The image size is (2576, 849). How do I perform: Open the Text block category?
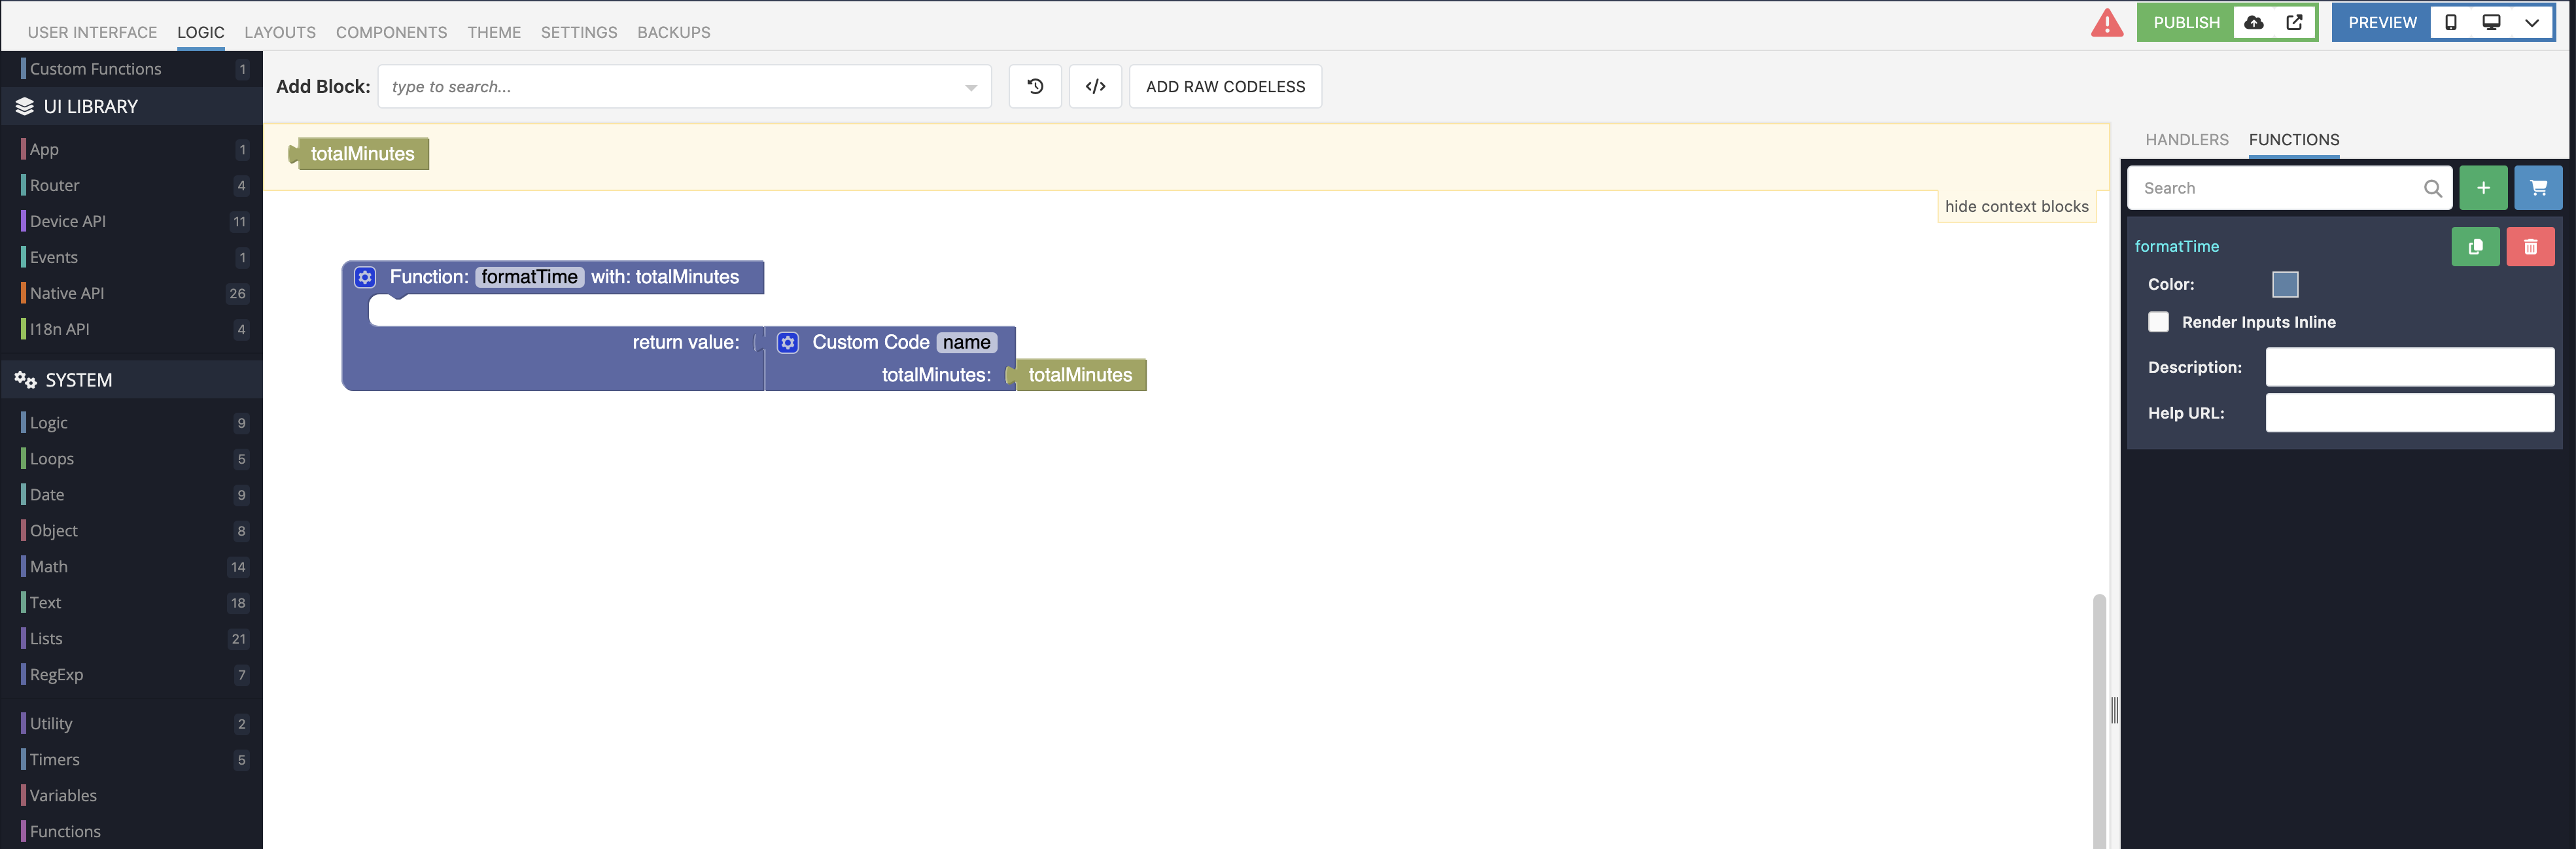[x=132, y=603]
